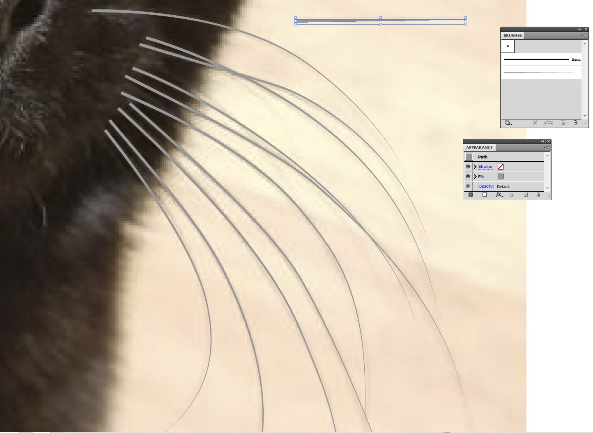Image resolution: width=593 pixels, height=433 pixels.
Task: Clear the appearance of the Path
Action: point(512,195)
